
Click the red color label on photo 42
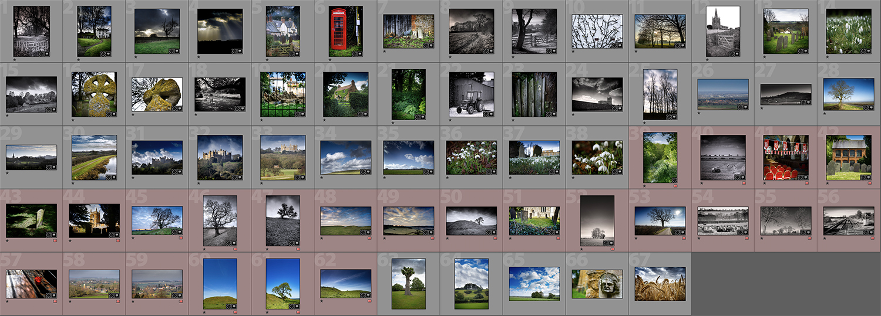tap(870, 183)
